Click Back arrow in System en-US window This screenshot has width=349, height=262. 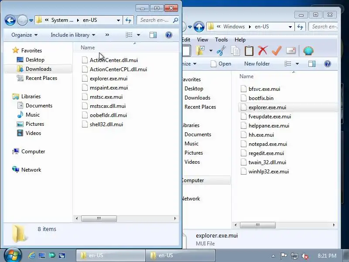click(x=10, y=20)
